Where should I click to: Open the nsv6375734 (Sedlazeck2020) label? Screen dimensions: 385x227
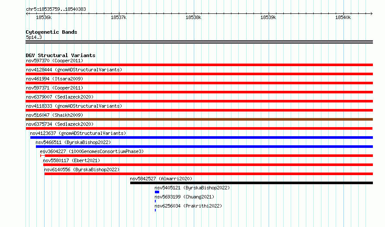point(60,124)
